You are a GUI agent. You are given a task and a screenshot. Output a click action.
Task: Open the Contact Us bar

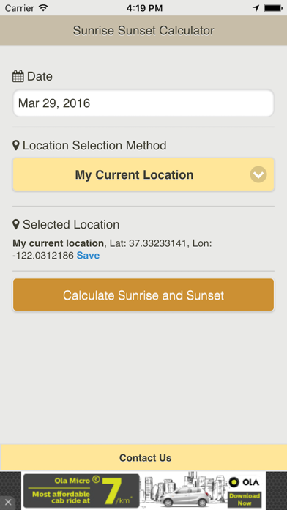(143, 458)
